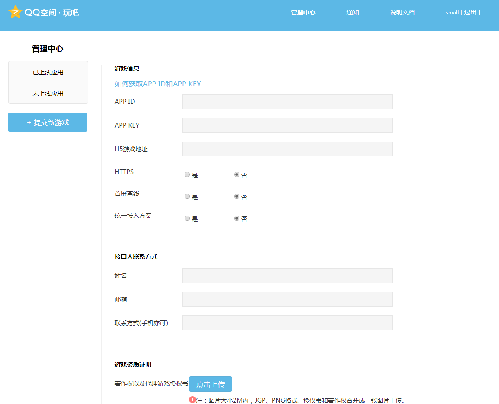Select 是 for 首屏离线 option

[x=187, y=196]
